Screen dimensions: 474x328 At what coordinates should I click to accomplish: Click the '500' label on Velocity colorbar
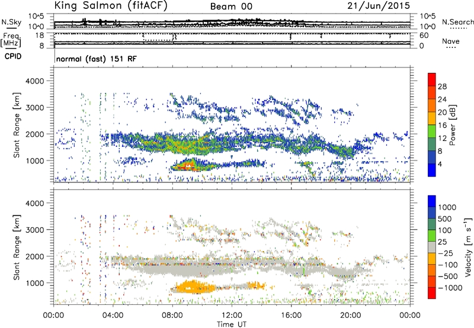[x=446, y=218]
